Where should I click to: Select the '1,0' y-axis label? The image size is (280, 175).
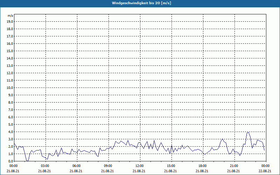coord(11,154)
